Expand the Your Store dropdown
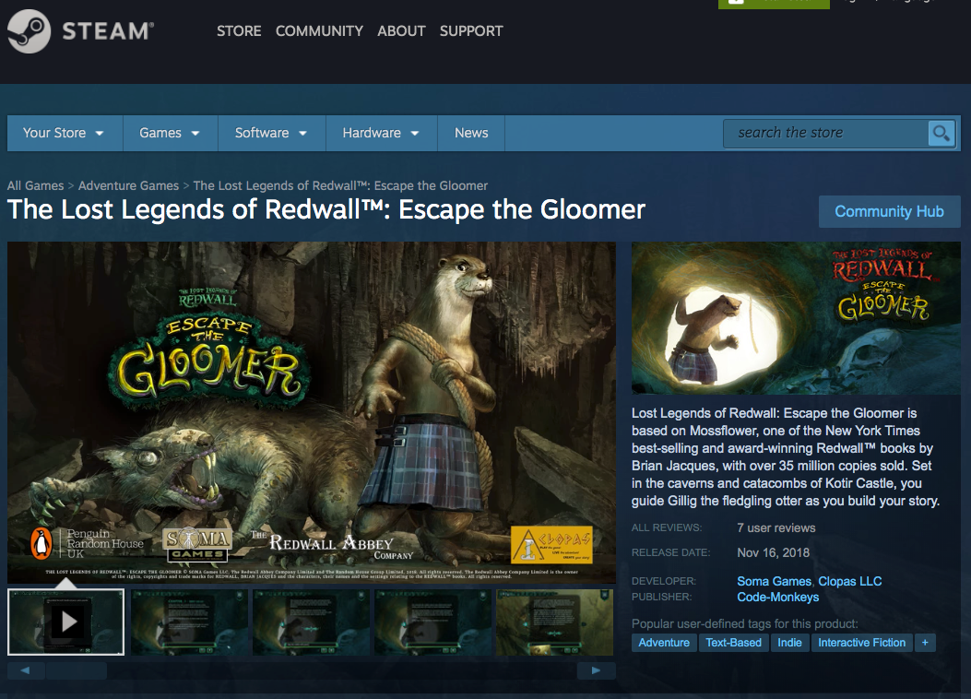This screenshot has width=971, height=699. coord(63,133)
